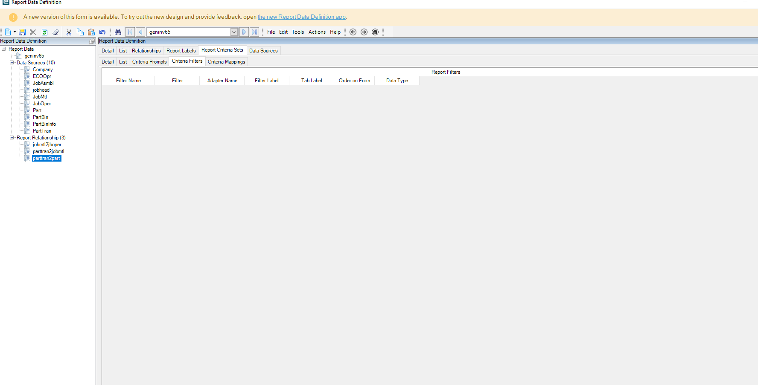Click the Clear (eraser) toolbar icon

(x=55, y=32)
